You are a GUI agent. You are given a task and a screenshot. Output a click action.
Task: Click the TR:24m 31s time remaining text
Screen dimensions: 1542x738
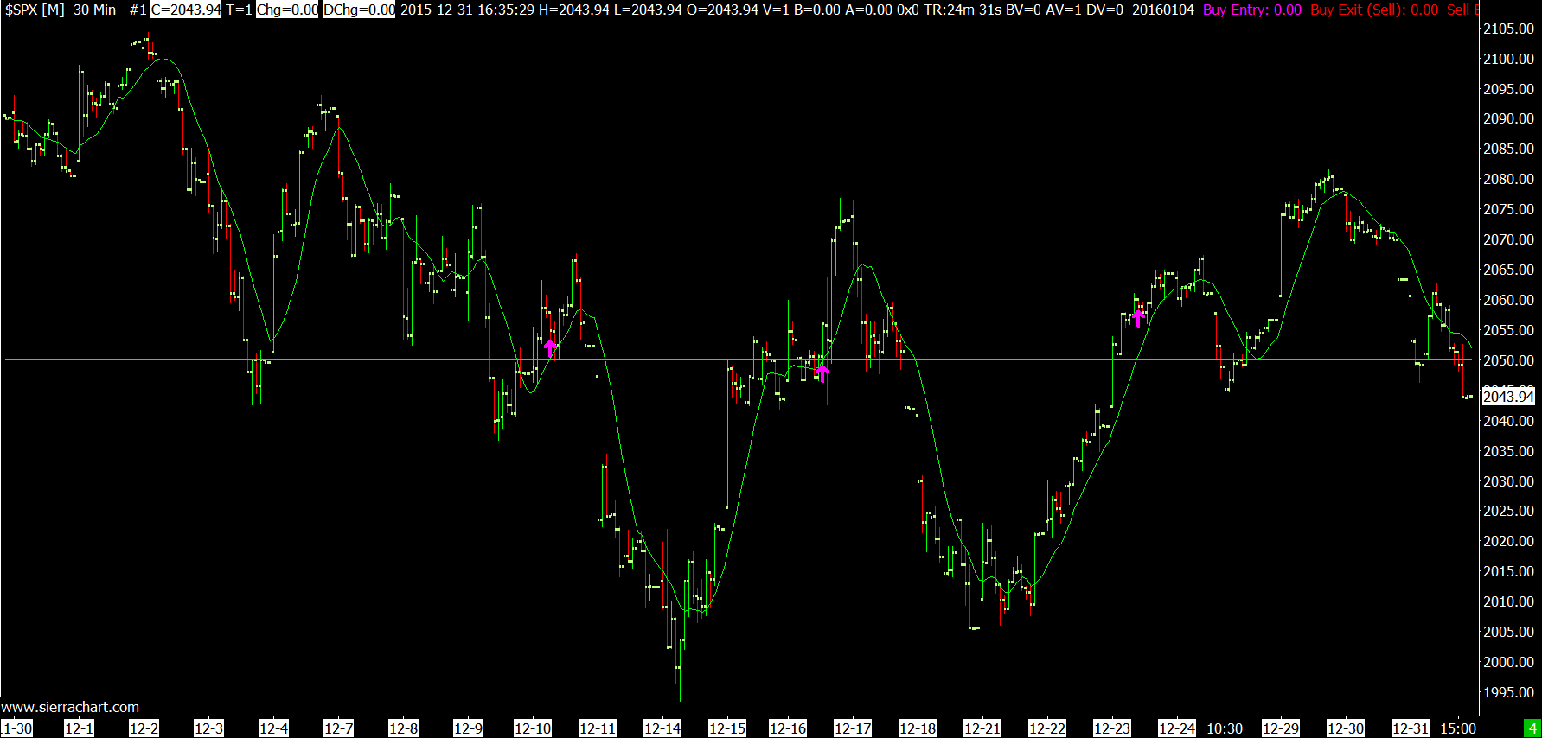pos(963,10)
